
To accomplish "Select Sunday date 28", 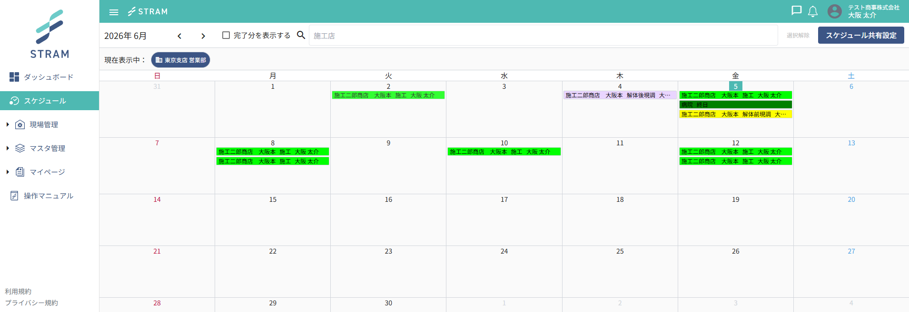I will click(x=157, y=303).
